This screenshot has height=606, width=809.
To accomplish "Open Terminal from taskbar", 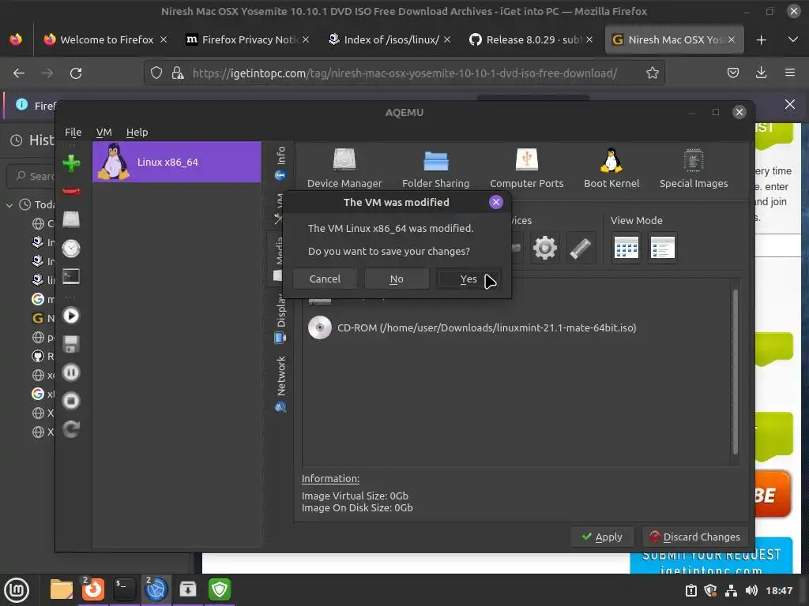I will point(124,590).
